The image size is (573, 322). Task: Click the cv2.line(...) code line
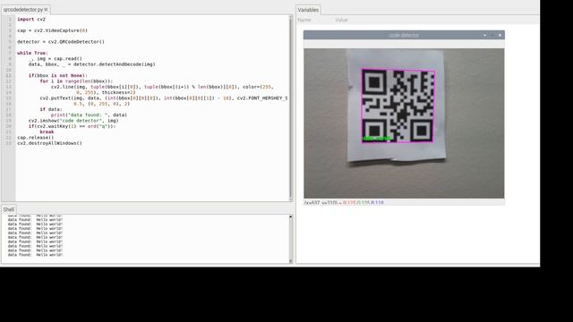pyautogui.click(x=162, y=87)
